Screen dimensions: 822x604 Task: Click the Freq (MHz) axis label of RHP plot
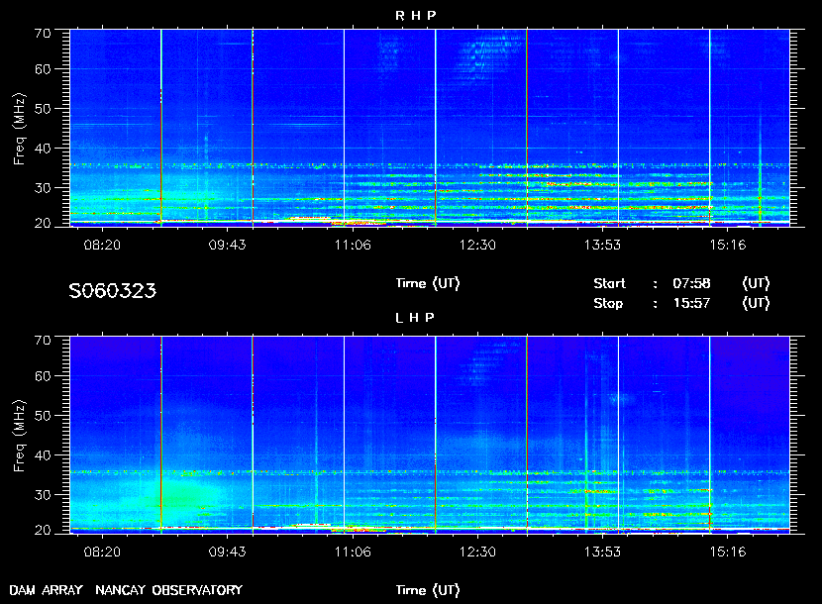coord(20,130)
